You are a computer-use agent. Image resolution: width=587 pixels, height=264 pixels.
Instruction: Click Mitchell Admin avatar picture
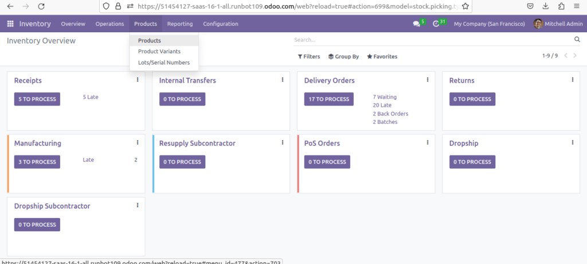[x=538, y=24]
